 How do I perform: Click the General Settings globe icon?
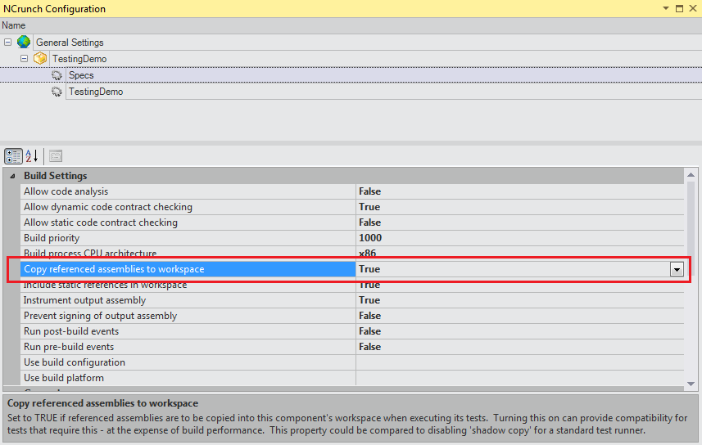pos(24,42)
